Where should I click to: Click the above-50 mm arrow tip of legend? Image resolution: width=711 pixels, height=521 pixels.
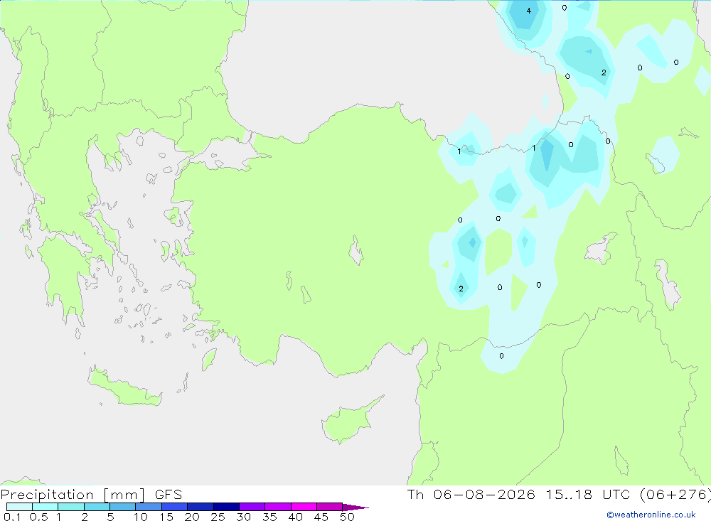[355, 507]
